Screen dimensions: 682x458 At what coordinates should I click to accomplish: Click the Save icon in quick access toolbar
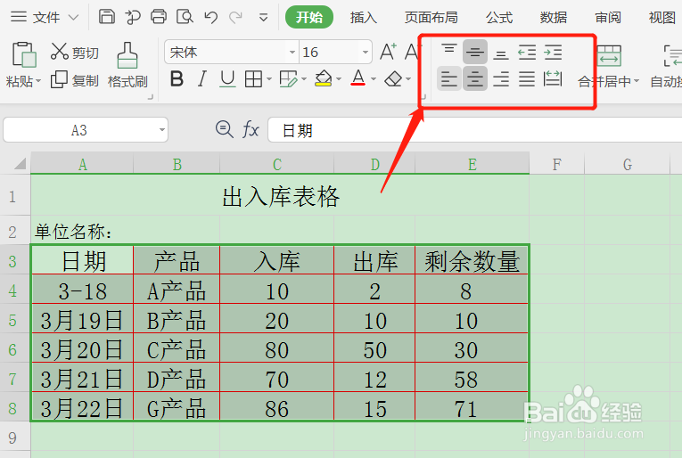(x=107, y=17)
